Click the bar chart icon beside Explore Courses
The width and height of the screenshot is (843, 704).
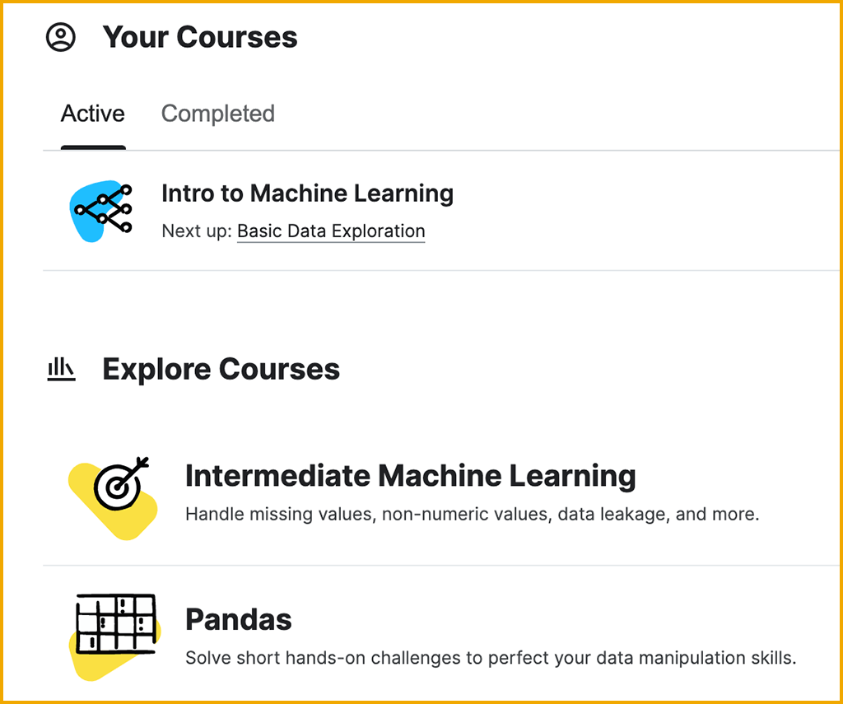[x=61, y=370]
